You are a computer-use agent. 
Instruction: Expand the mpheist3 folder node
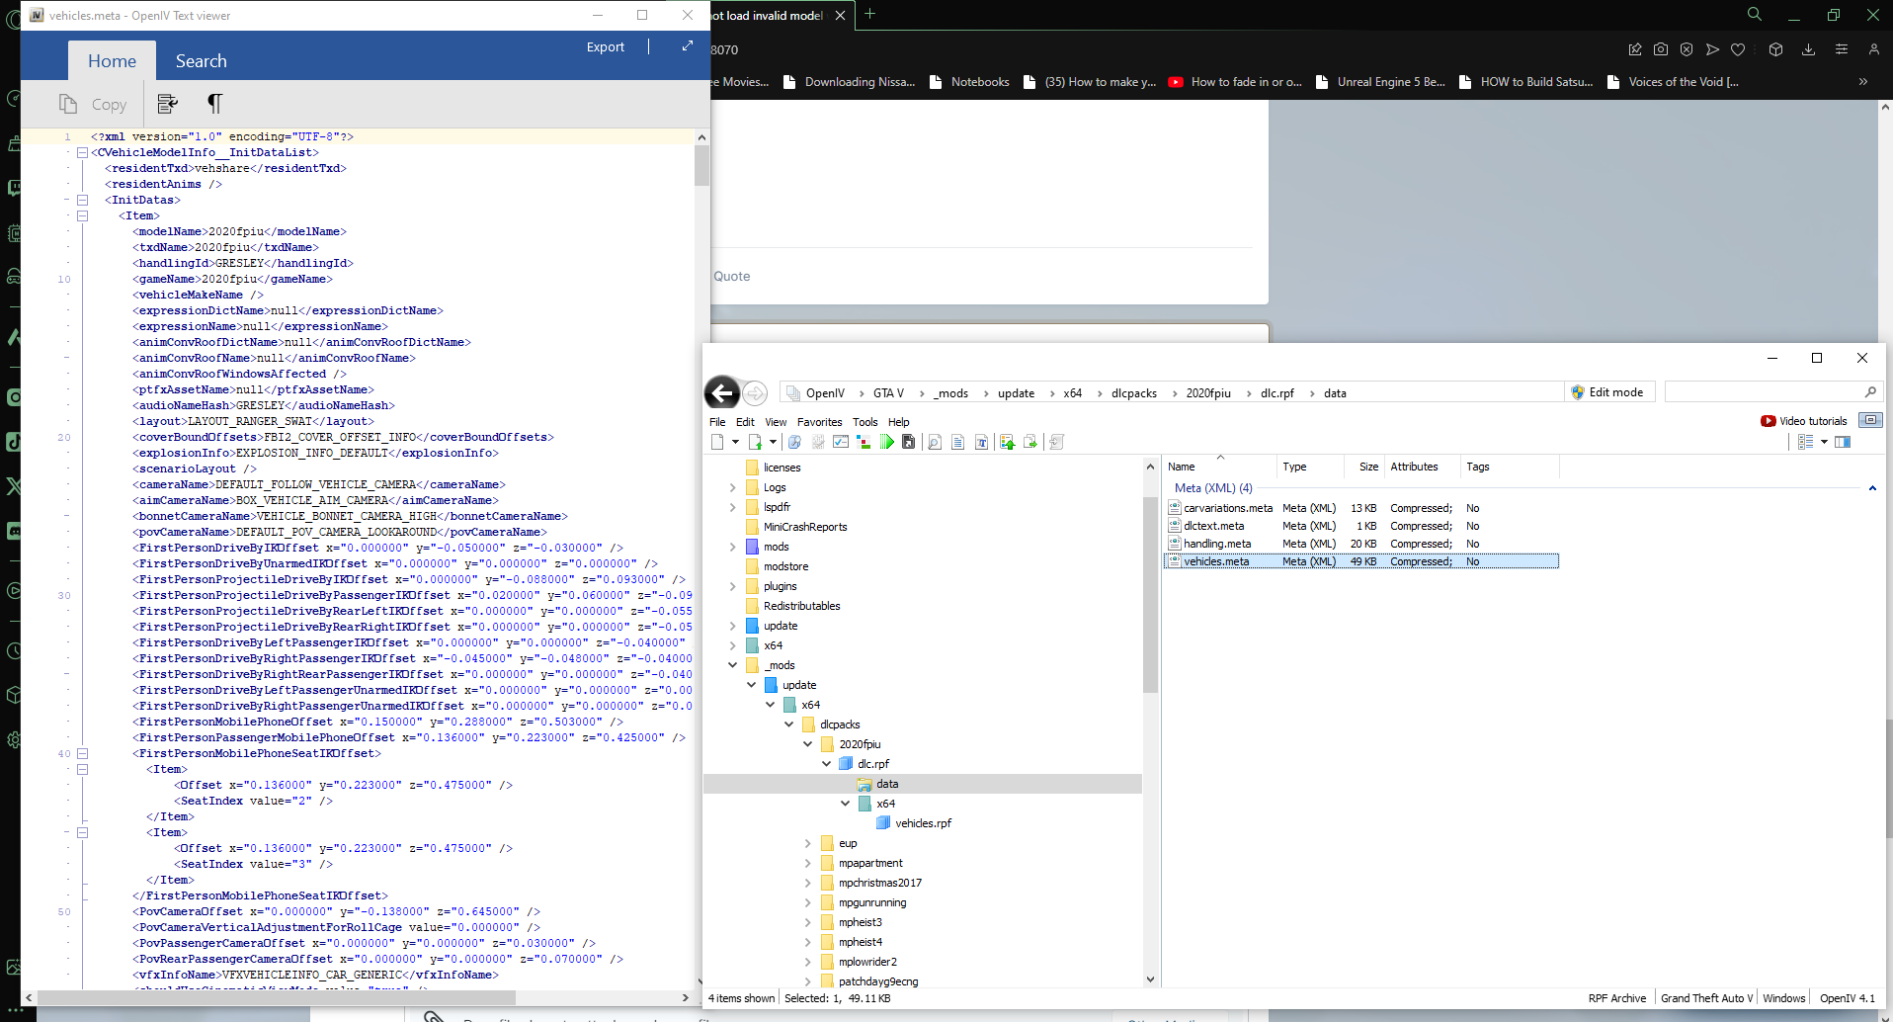[x=808, y=922]
